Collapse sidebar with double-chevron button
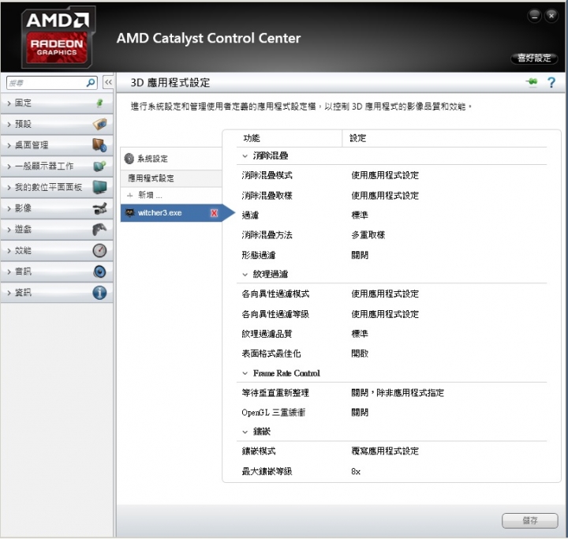Viewport: 568px width, 539px height. [108, 83]
